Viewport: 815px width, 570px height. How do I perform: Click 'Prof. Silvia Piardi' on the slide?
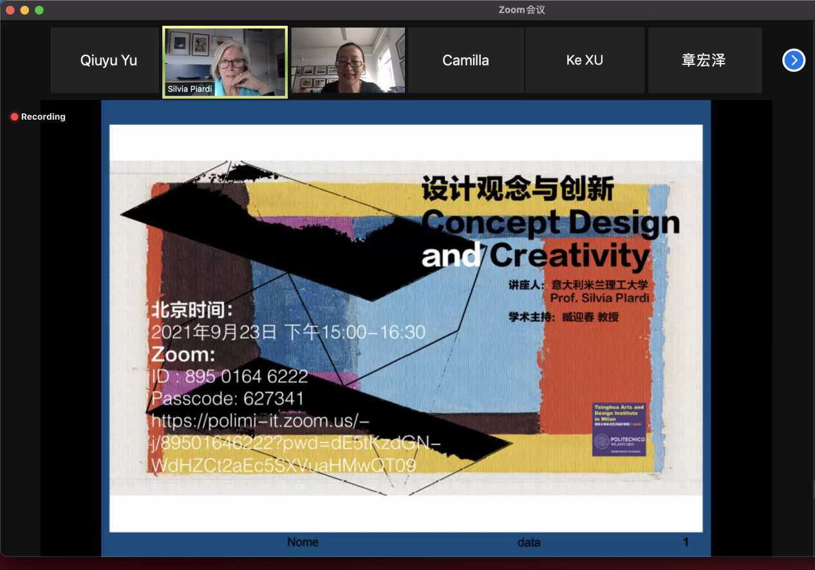click(x=601, y=298)
